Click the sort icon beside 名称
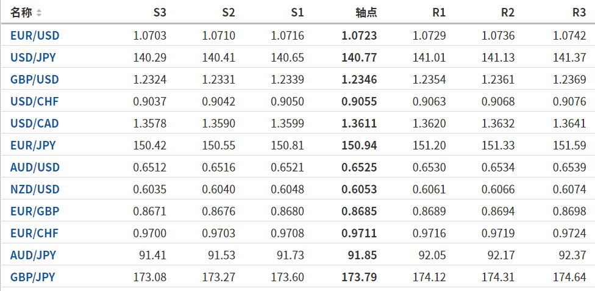This screenshot has height=291, width=595. coord(39,13)
